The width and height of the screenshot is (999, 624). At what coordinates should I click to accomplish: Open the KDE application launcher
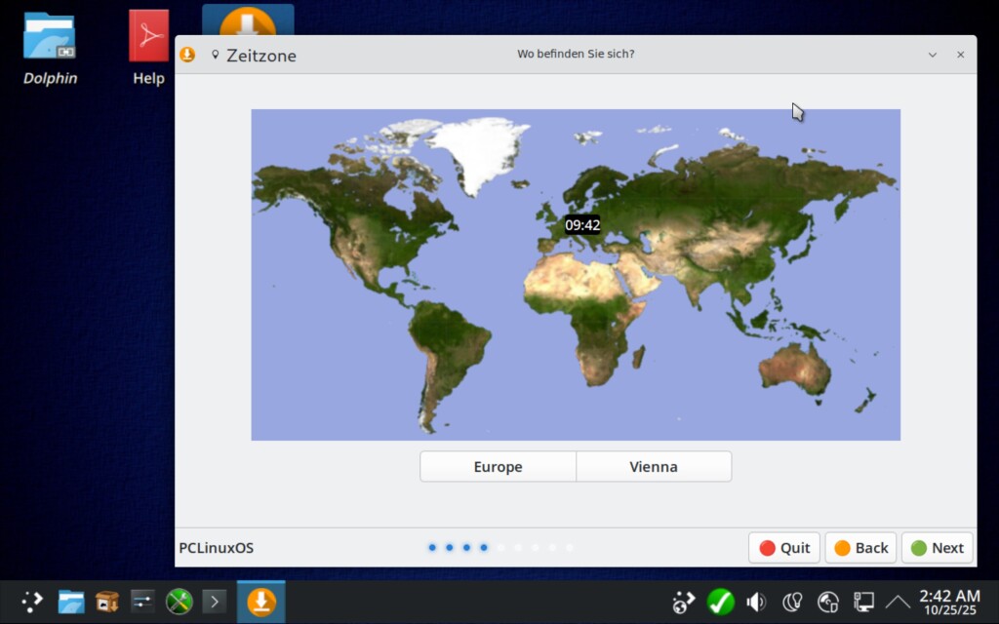click(x=32, y=602)
